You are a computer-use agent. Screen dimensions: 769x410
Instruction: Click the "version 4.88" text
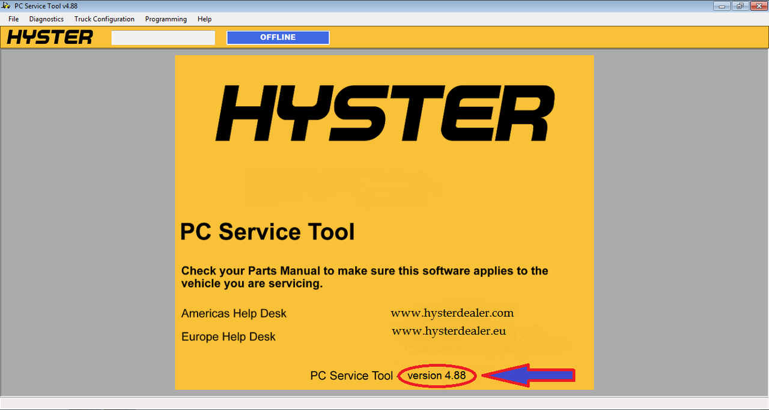tap(437, 376)
